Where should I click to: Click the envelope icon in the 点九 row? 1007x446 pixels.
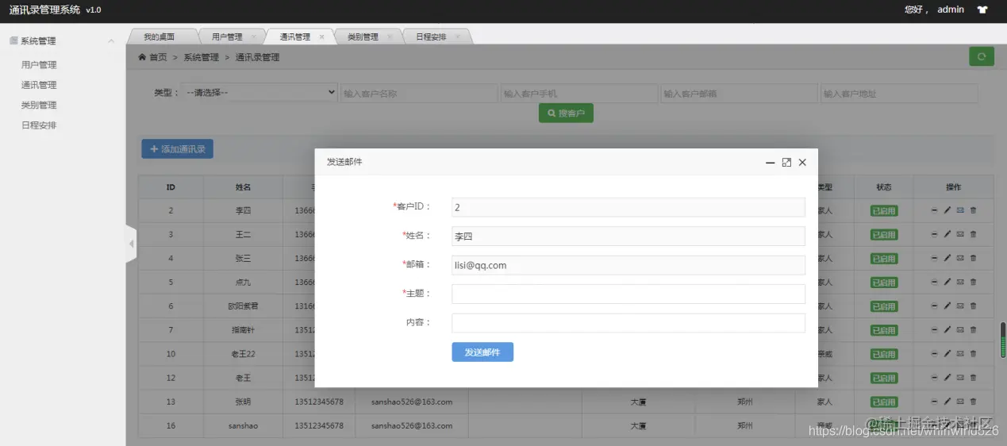960,282
